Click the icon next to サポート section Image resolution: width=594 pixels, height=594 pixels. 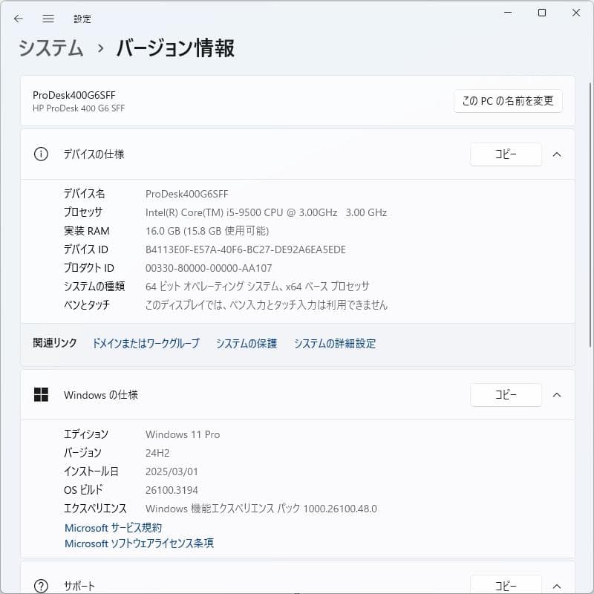point(41,585)
